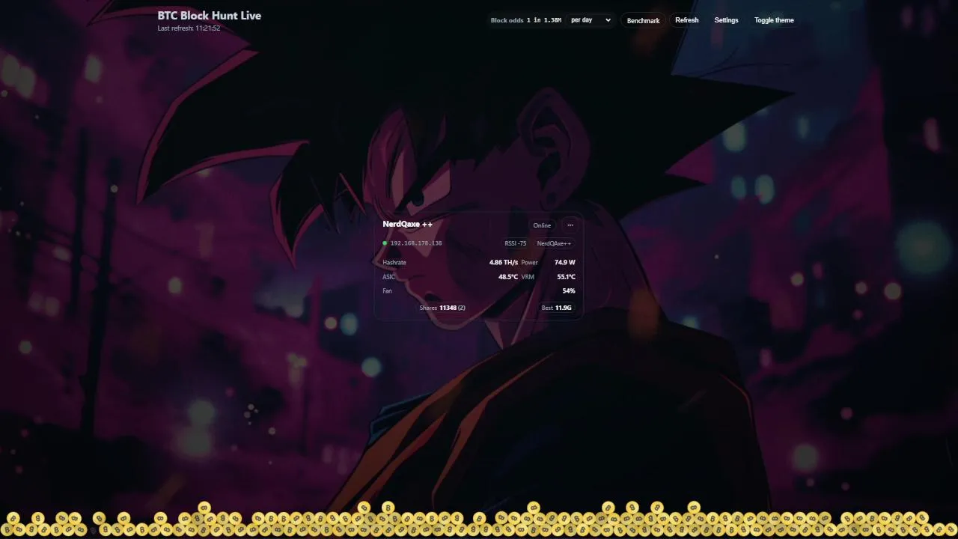The width and height of the screenshot is (958, 539).
Task: Click the Online status badge
Action: point(542,225)
